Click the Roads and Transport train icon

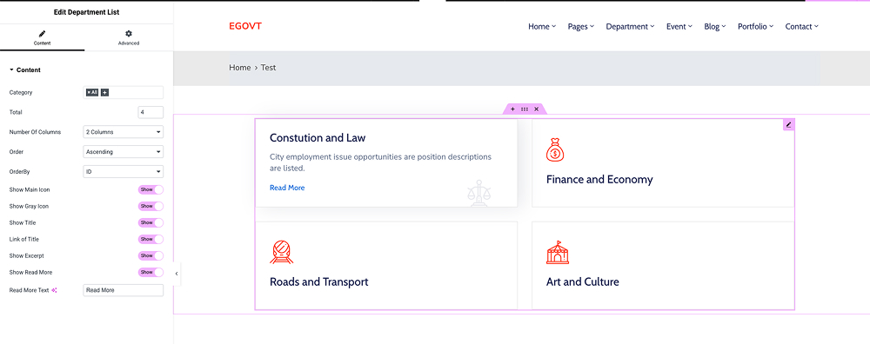point(281,253)
